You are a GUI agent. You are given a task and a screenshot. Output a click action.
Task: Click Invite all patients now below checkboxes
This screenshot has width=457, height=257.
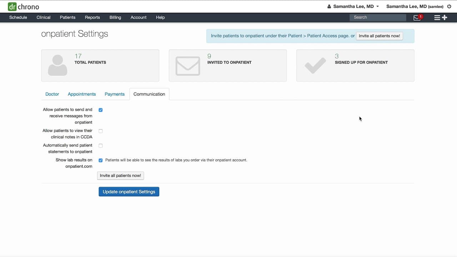click(x=120, y=176)
